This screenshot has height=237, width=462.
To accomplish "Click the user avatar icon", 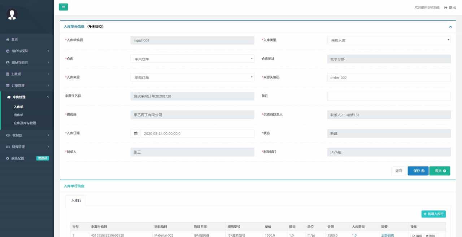I will tap(12, 14).
